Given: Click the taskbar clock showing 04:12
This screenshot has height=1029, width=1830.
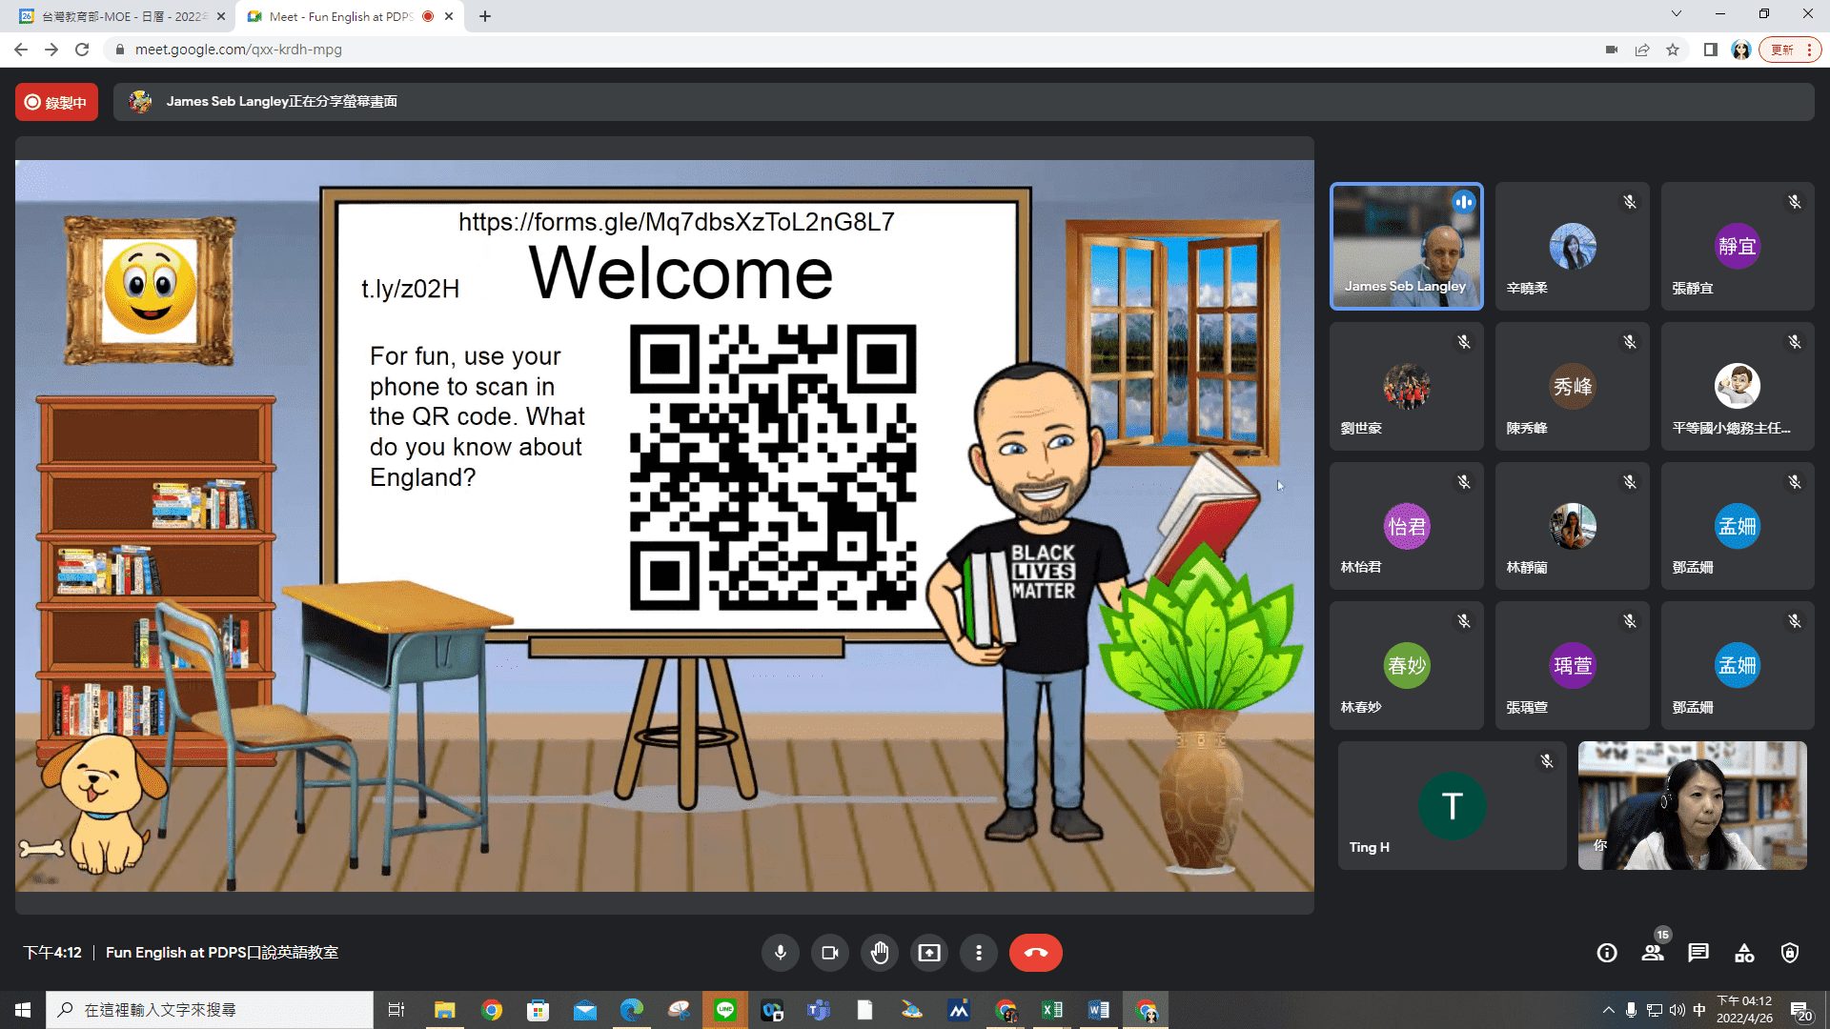Looking at the screenshot, I should coord(1745,1010).
